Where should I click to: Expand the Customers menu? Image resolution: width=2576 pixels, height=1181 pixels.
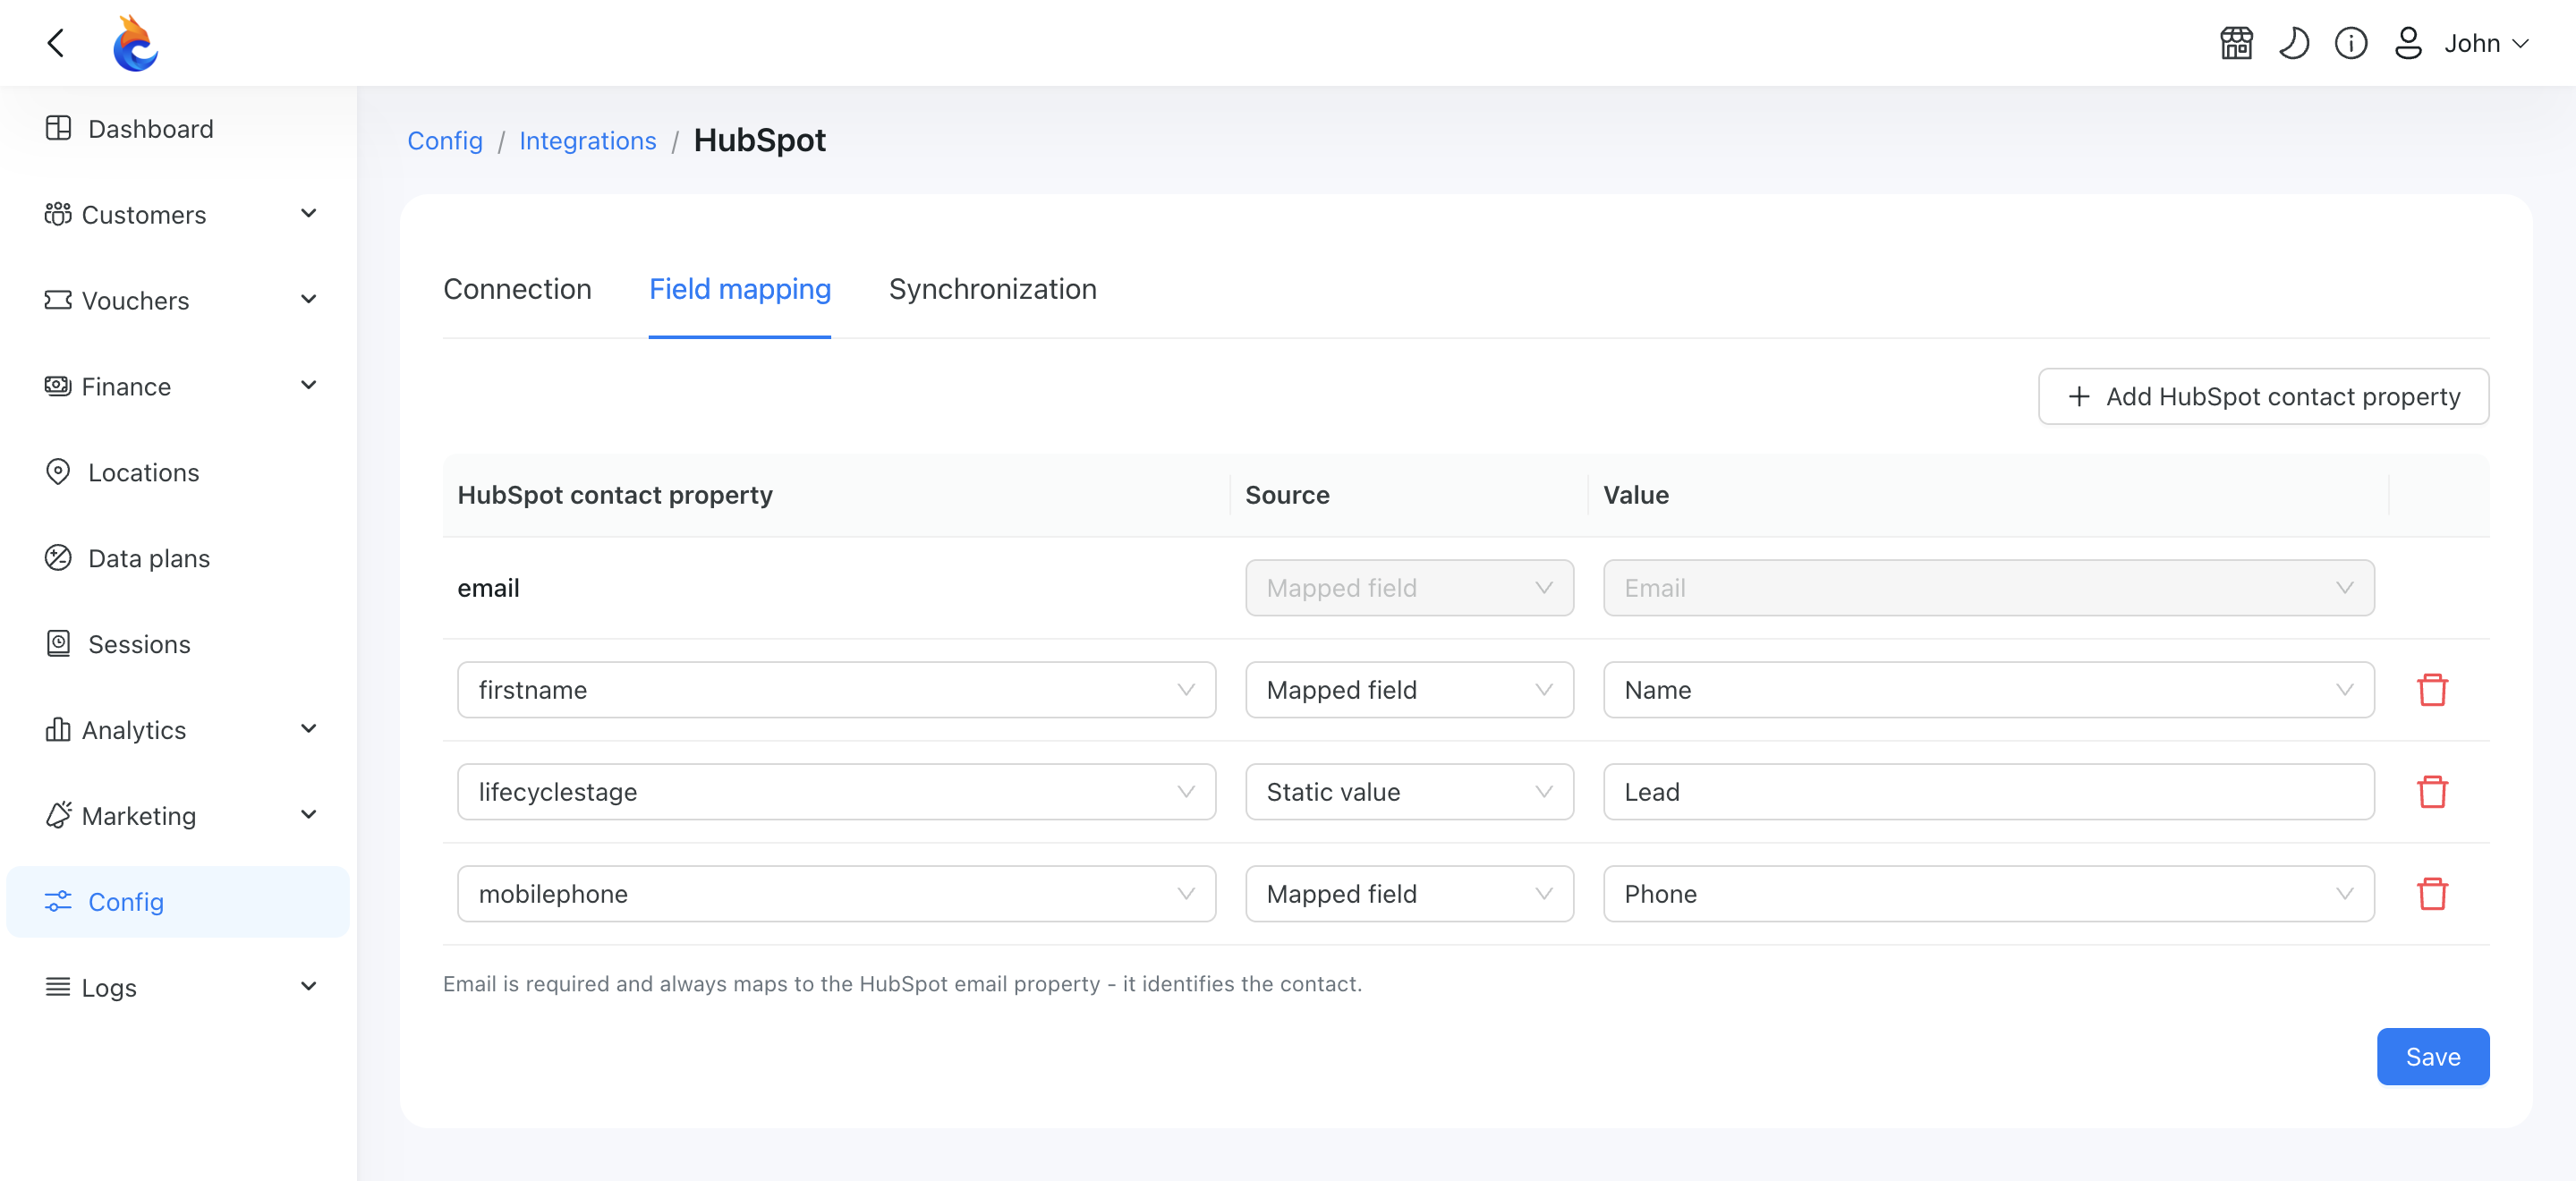click(x=178, y=214)
